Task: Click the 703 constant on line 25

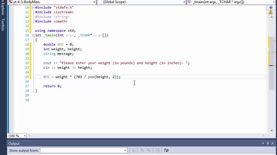Action: (79, 77)
